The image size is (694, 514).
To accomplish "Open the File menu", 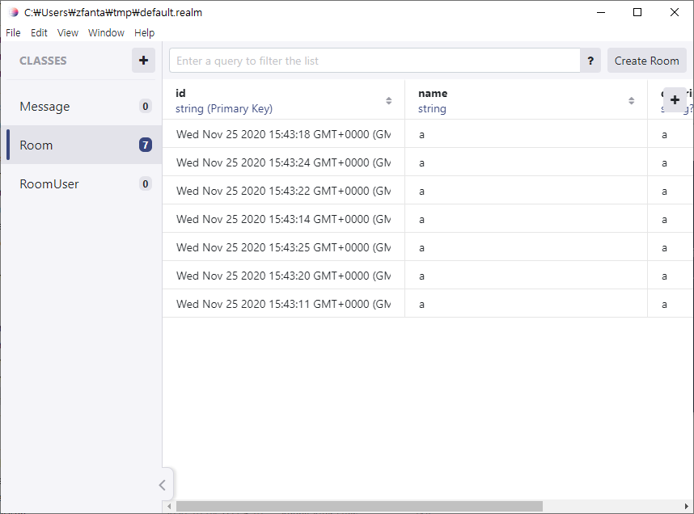I will pyautogui.click(x=13, y=33).
